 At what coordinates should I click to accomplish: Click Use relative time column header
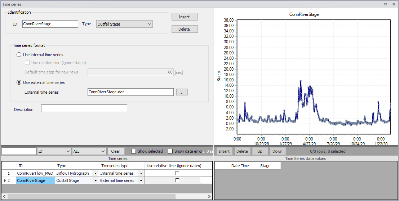coord(178,166)
